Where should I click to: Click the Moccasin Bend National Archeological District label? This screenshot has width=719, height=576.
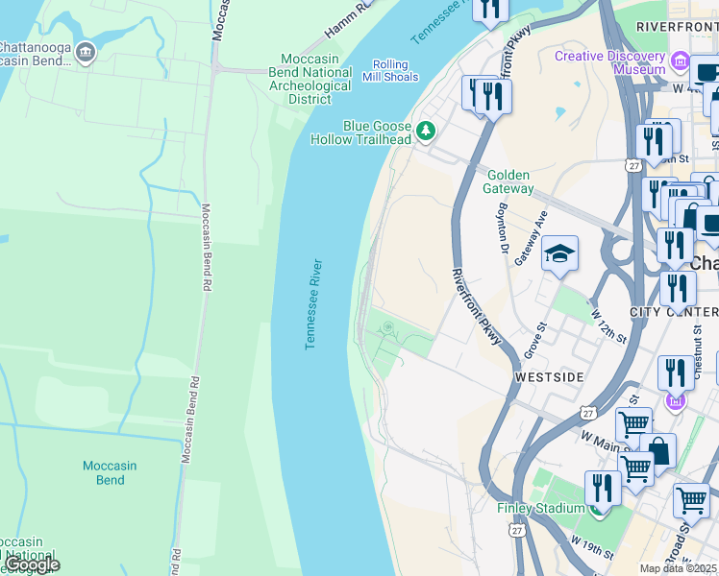pyautogui.click(x=310, y=79)
